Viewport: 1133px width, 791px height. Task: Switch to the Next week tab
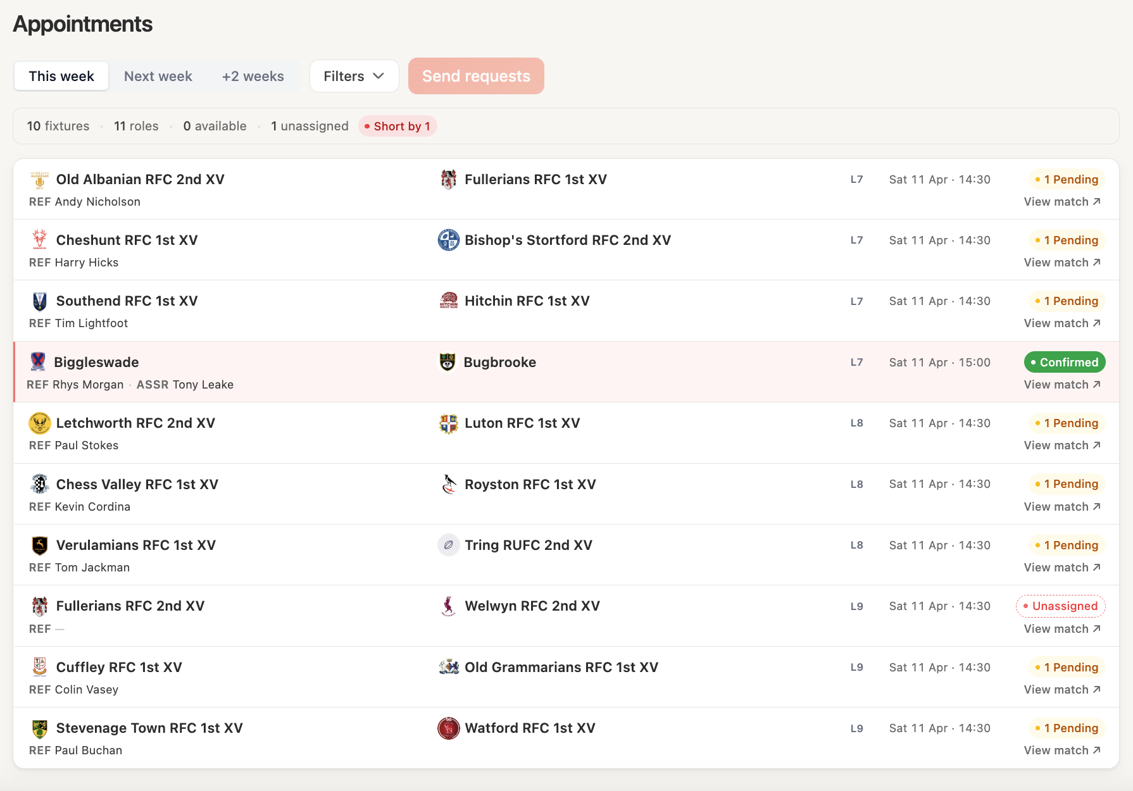(158, 76)
